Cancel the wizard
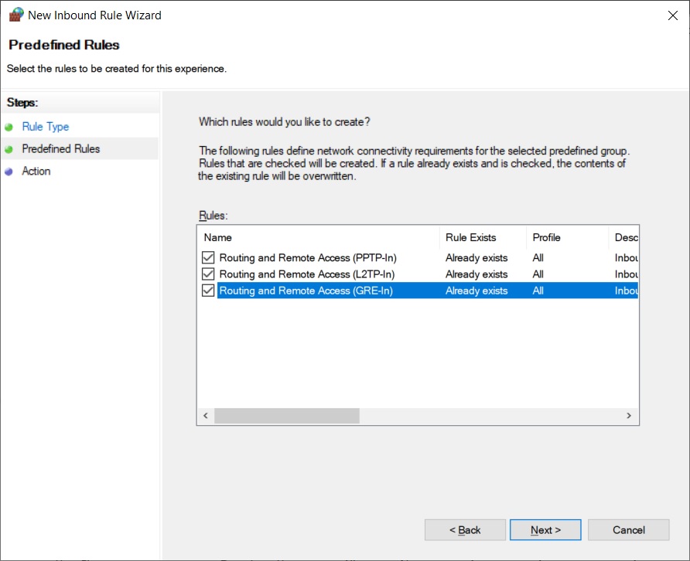Image resolution: width=690 pixels, height=561 pixels. point(628,530)
